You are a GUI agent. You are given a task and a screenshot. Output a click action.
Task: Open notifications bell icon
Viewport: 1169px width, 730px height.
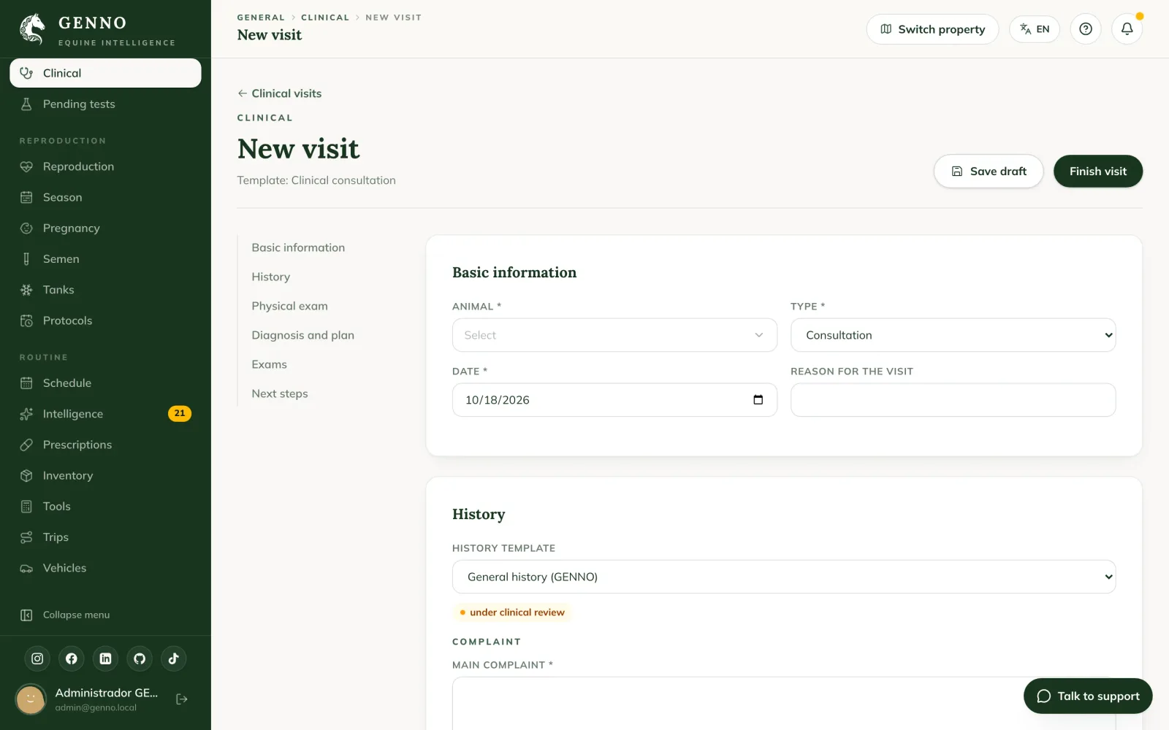coord(1127,29)
